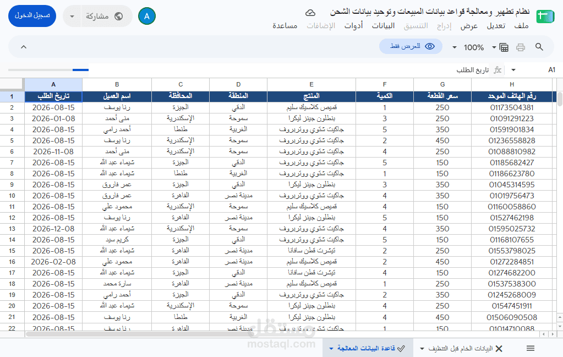Click customer cell سارة محمد

tap(117, 284)
